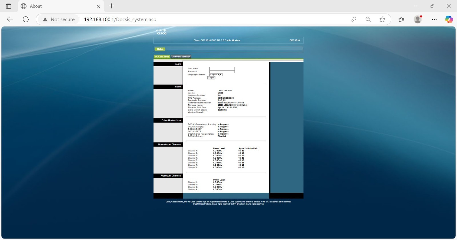Click the browser back arrow

[10, 19]
